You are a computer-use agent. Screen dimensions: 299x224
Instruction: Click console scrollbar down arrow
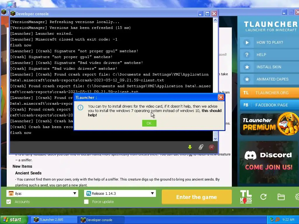(215, 139)
